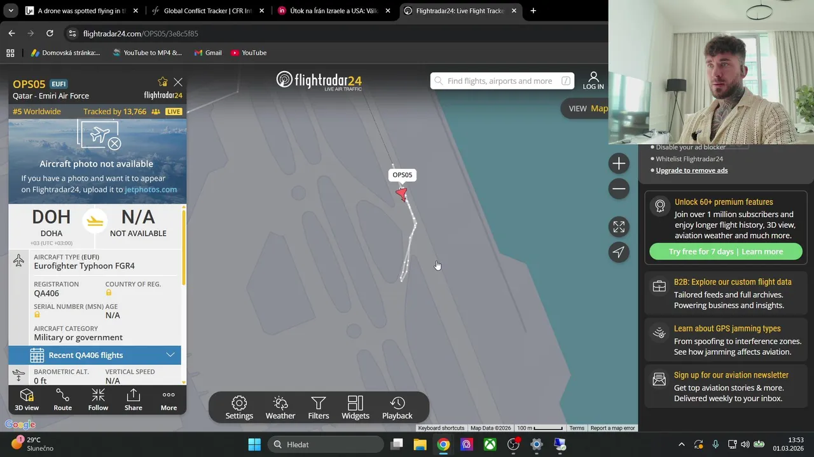Click the Google logo on the map
The width and height of the screenshot is (814, 457).
[20, 425]
